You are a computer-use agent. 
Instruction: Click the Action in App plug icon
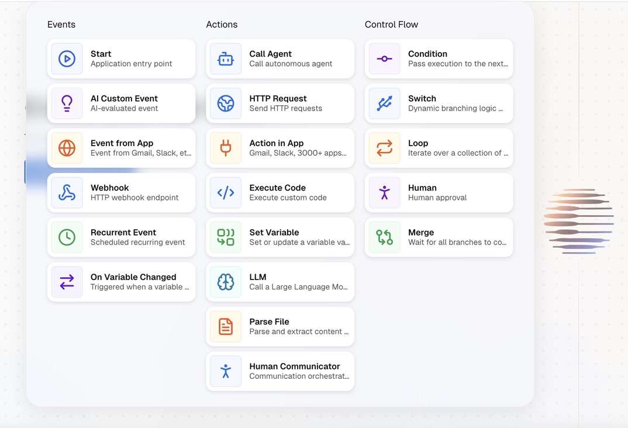coord(226,148)
